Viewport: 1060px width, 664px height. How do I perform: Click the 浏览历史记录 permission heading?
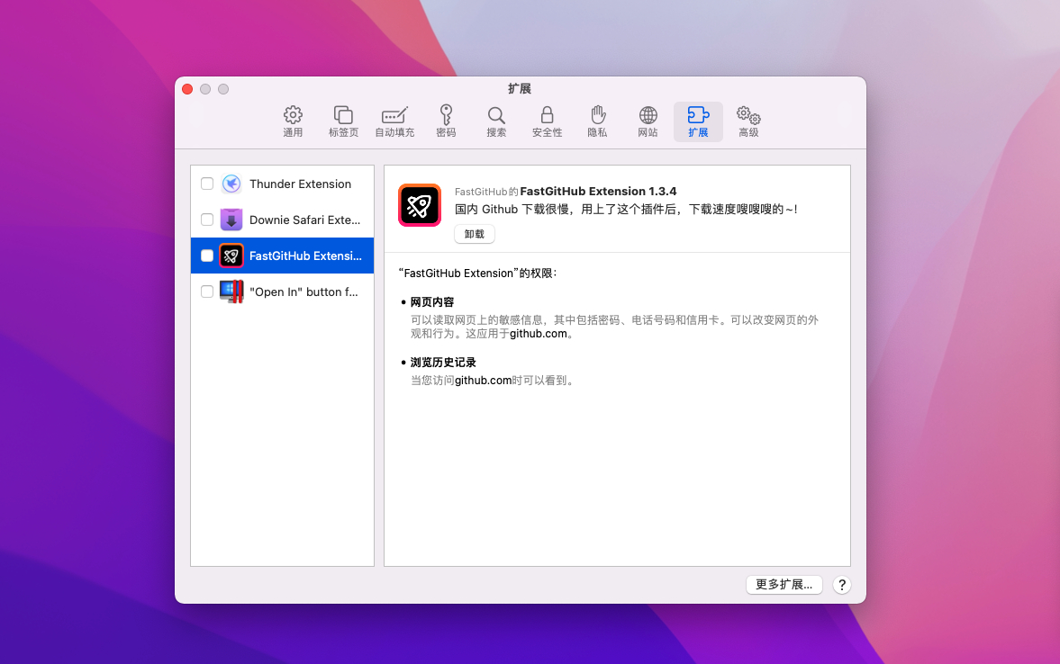click(443, 362)
